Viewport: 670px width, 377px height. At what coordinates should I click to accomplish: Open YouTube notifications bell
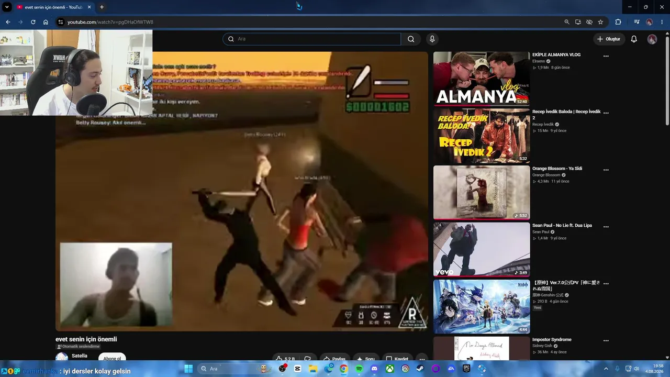tap(634, 39)
